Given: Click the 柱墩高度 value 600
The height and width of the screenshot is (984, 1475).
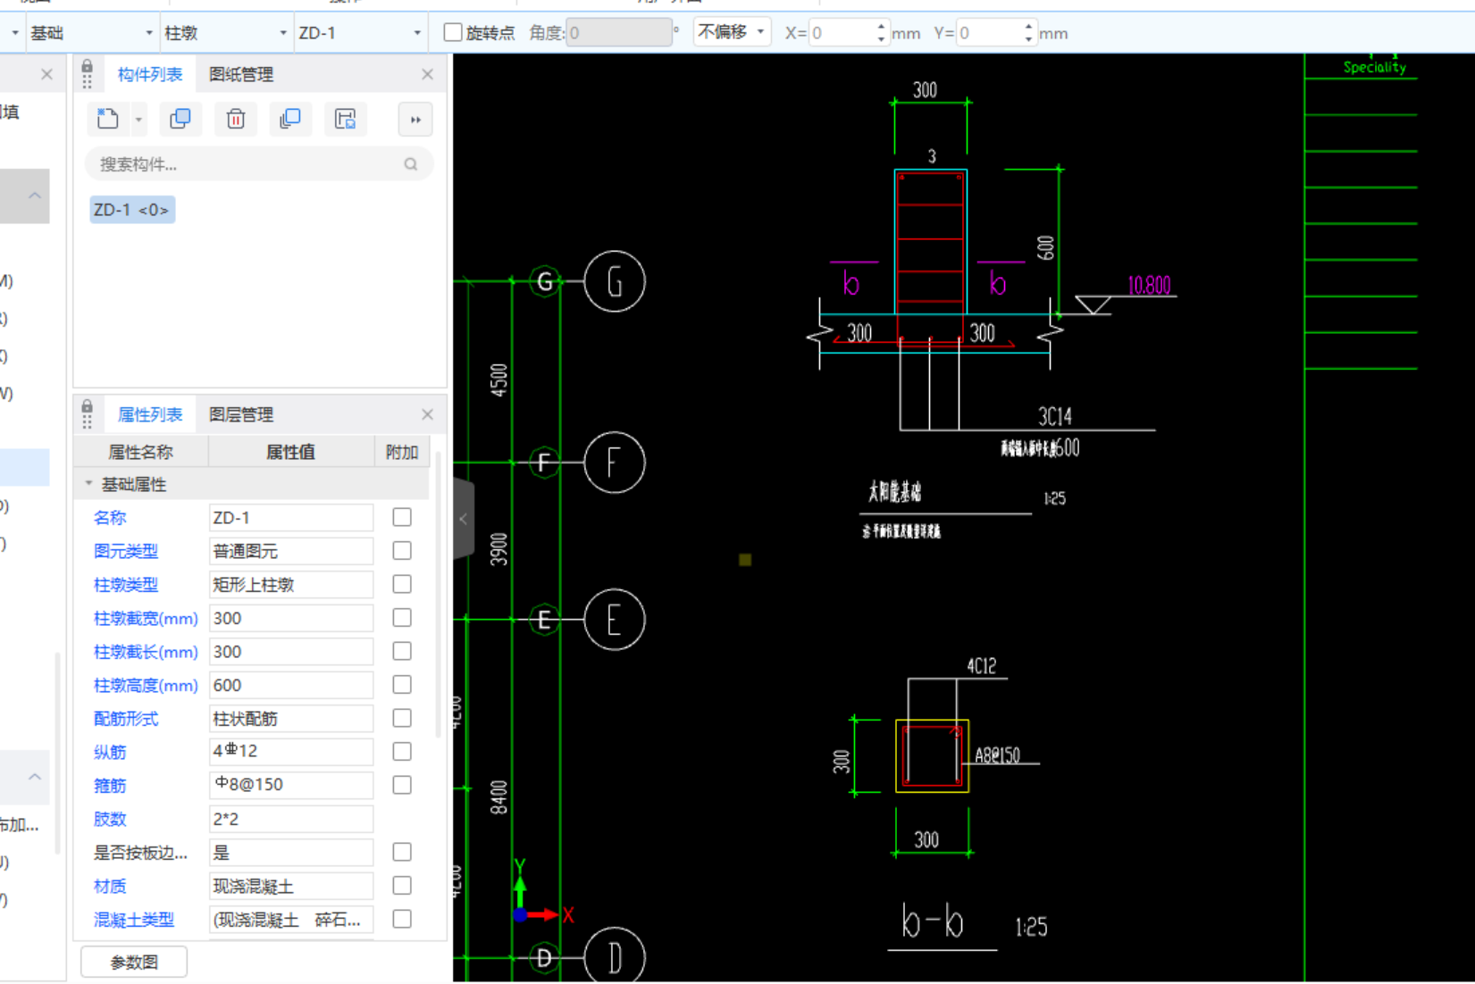Looking at the screenshot, I should (291, 685).
